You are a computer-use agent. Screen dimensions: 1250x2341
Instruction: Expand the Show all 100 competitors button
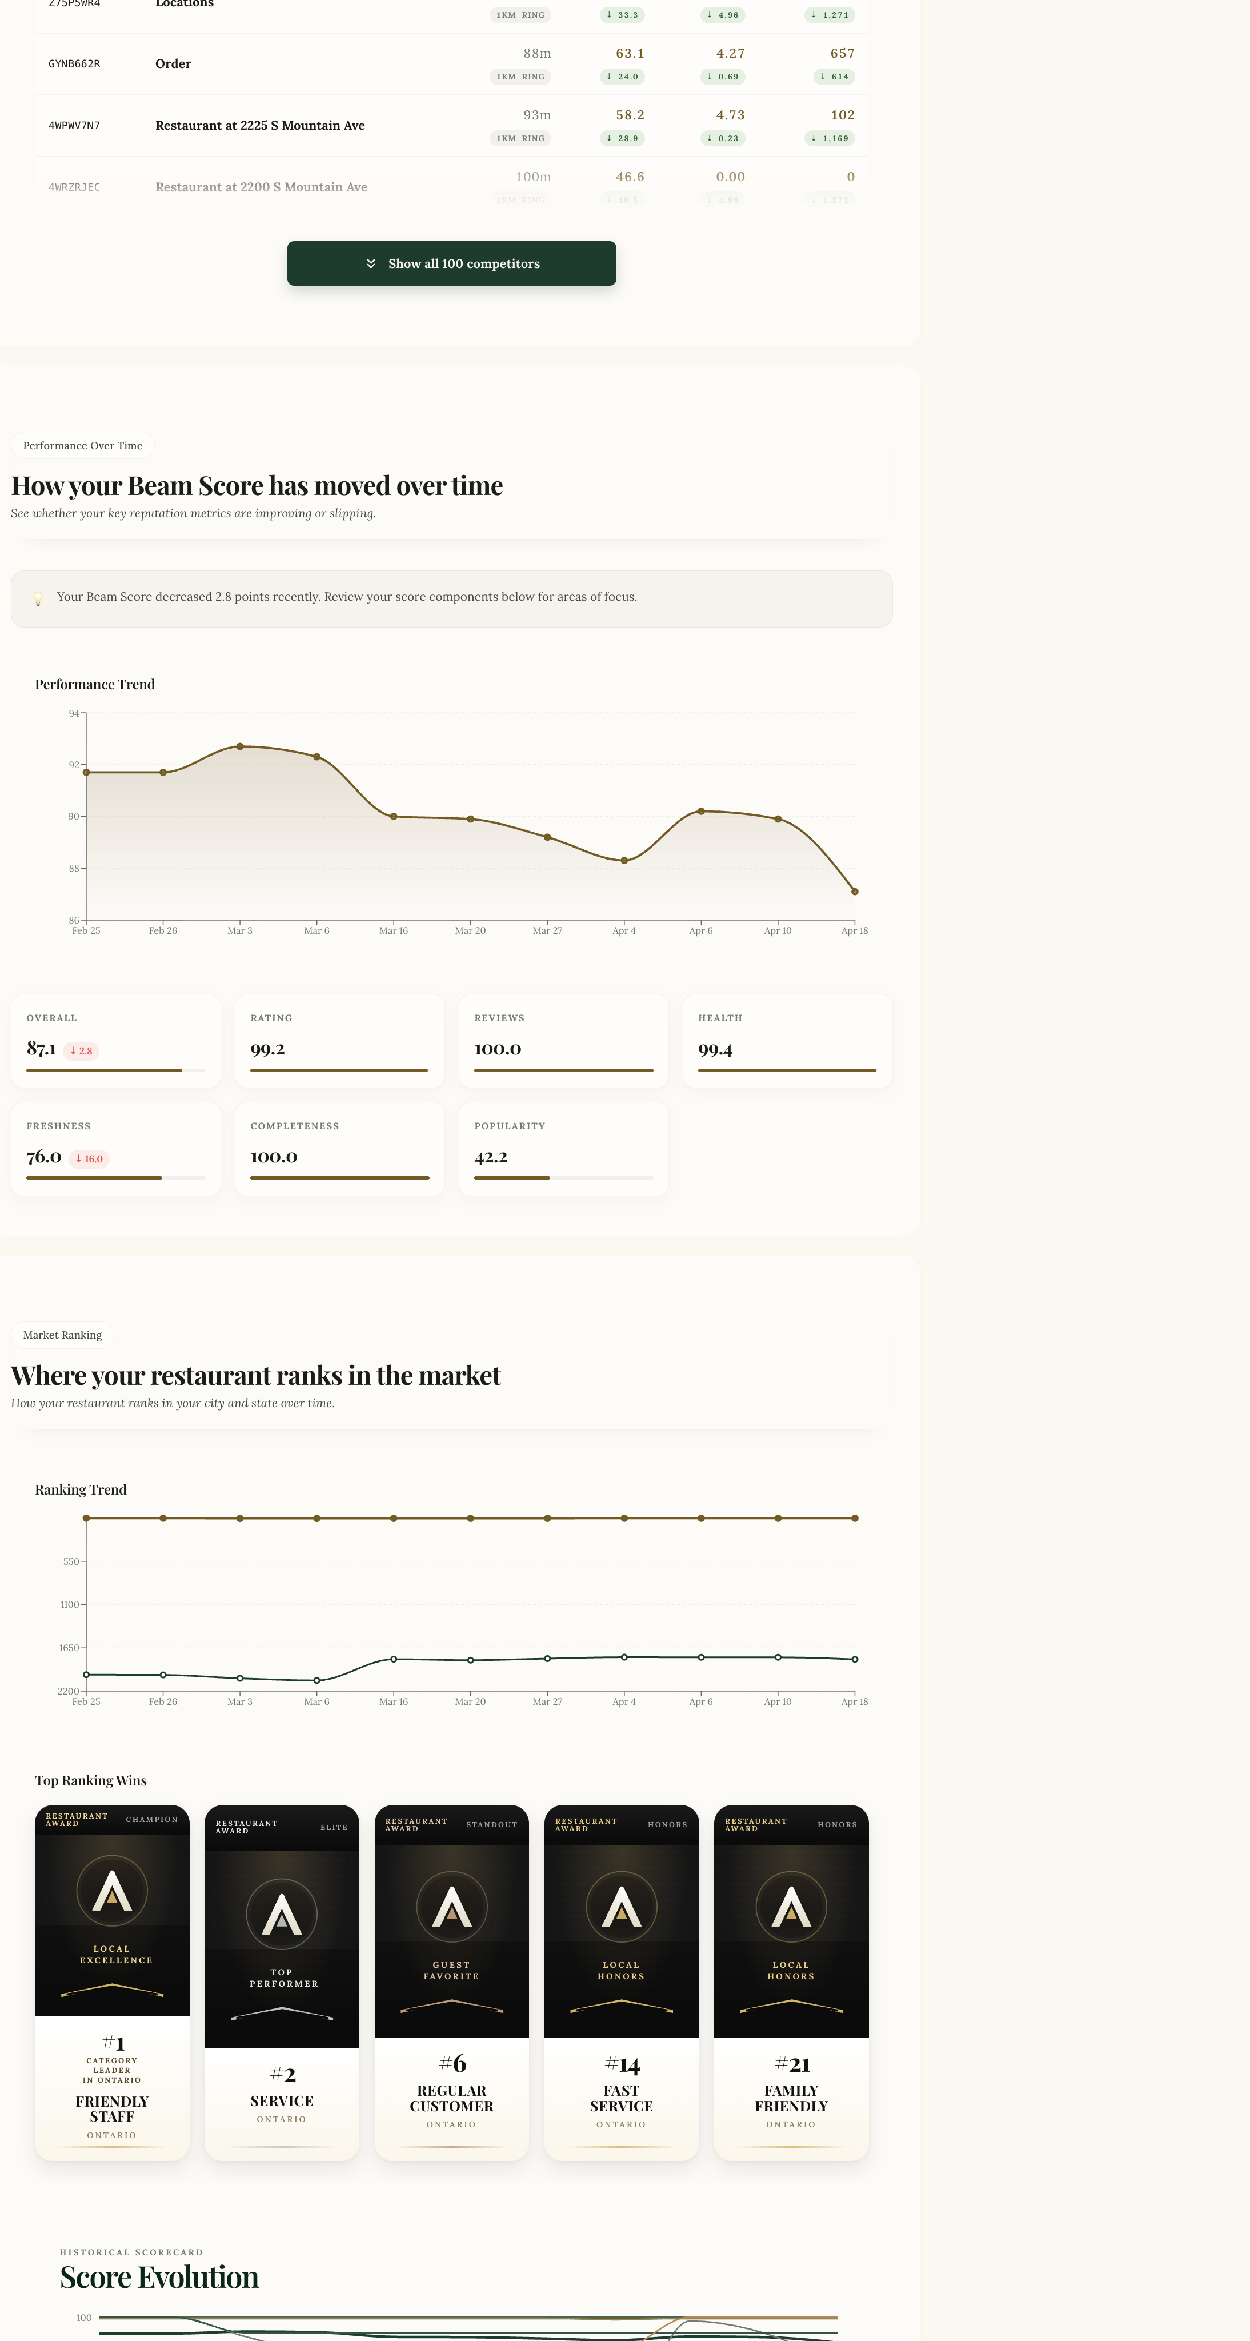pos(451,263)
